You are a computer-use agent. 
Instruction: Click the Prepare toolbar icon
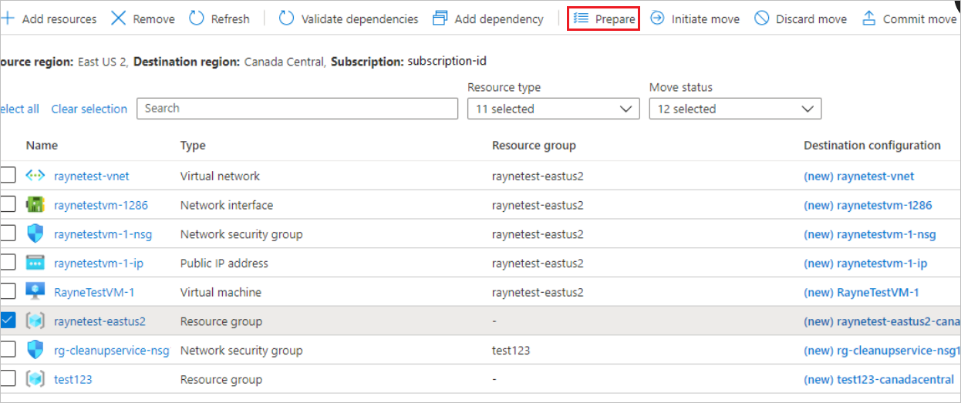click(581, 18)
